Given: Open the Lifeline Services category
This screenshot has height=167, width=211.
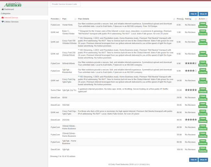Looking at the screenshot, I should (x=11, y=22).
